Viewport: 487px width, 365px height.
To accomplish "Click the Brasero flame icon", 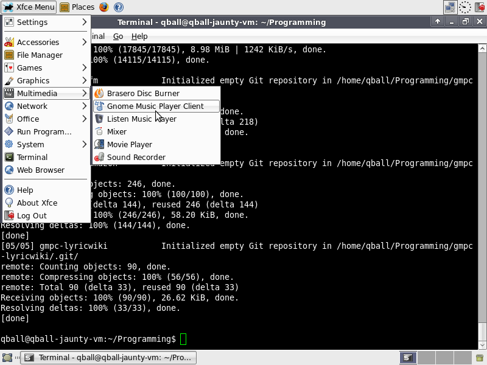I will (x=99, y=93).
